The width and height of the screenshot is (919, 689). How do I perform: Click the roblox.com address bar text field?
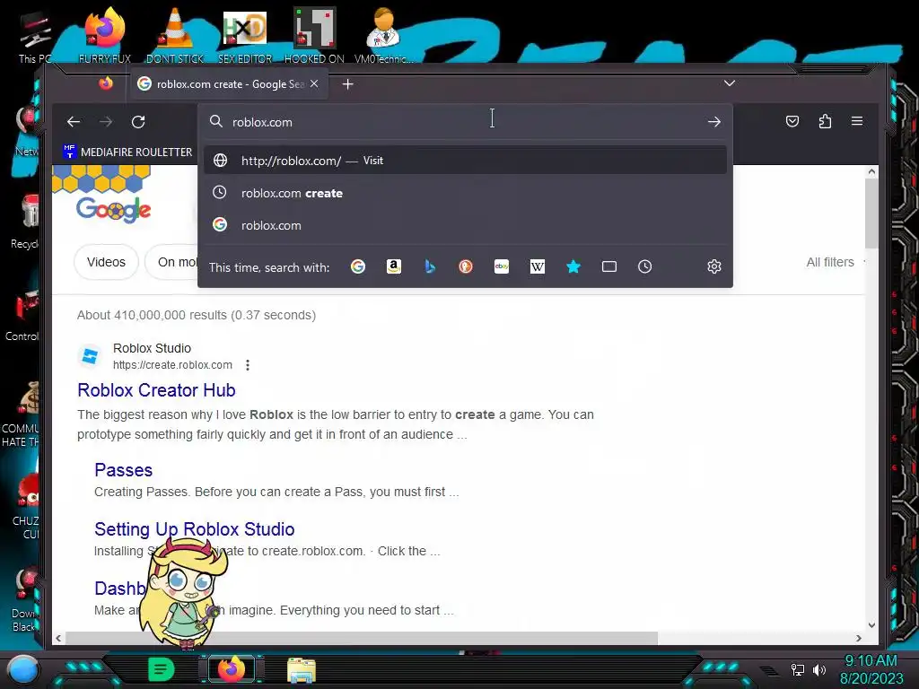tap(466, 122)
